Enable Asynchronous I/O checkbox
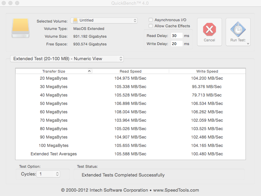This screenshot has width=261, height=196. [151, 20]
